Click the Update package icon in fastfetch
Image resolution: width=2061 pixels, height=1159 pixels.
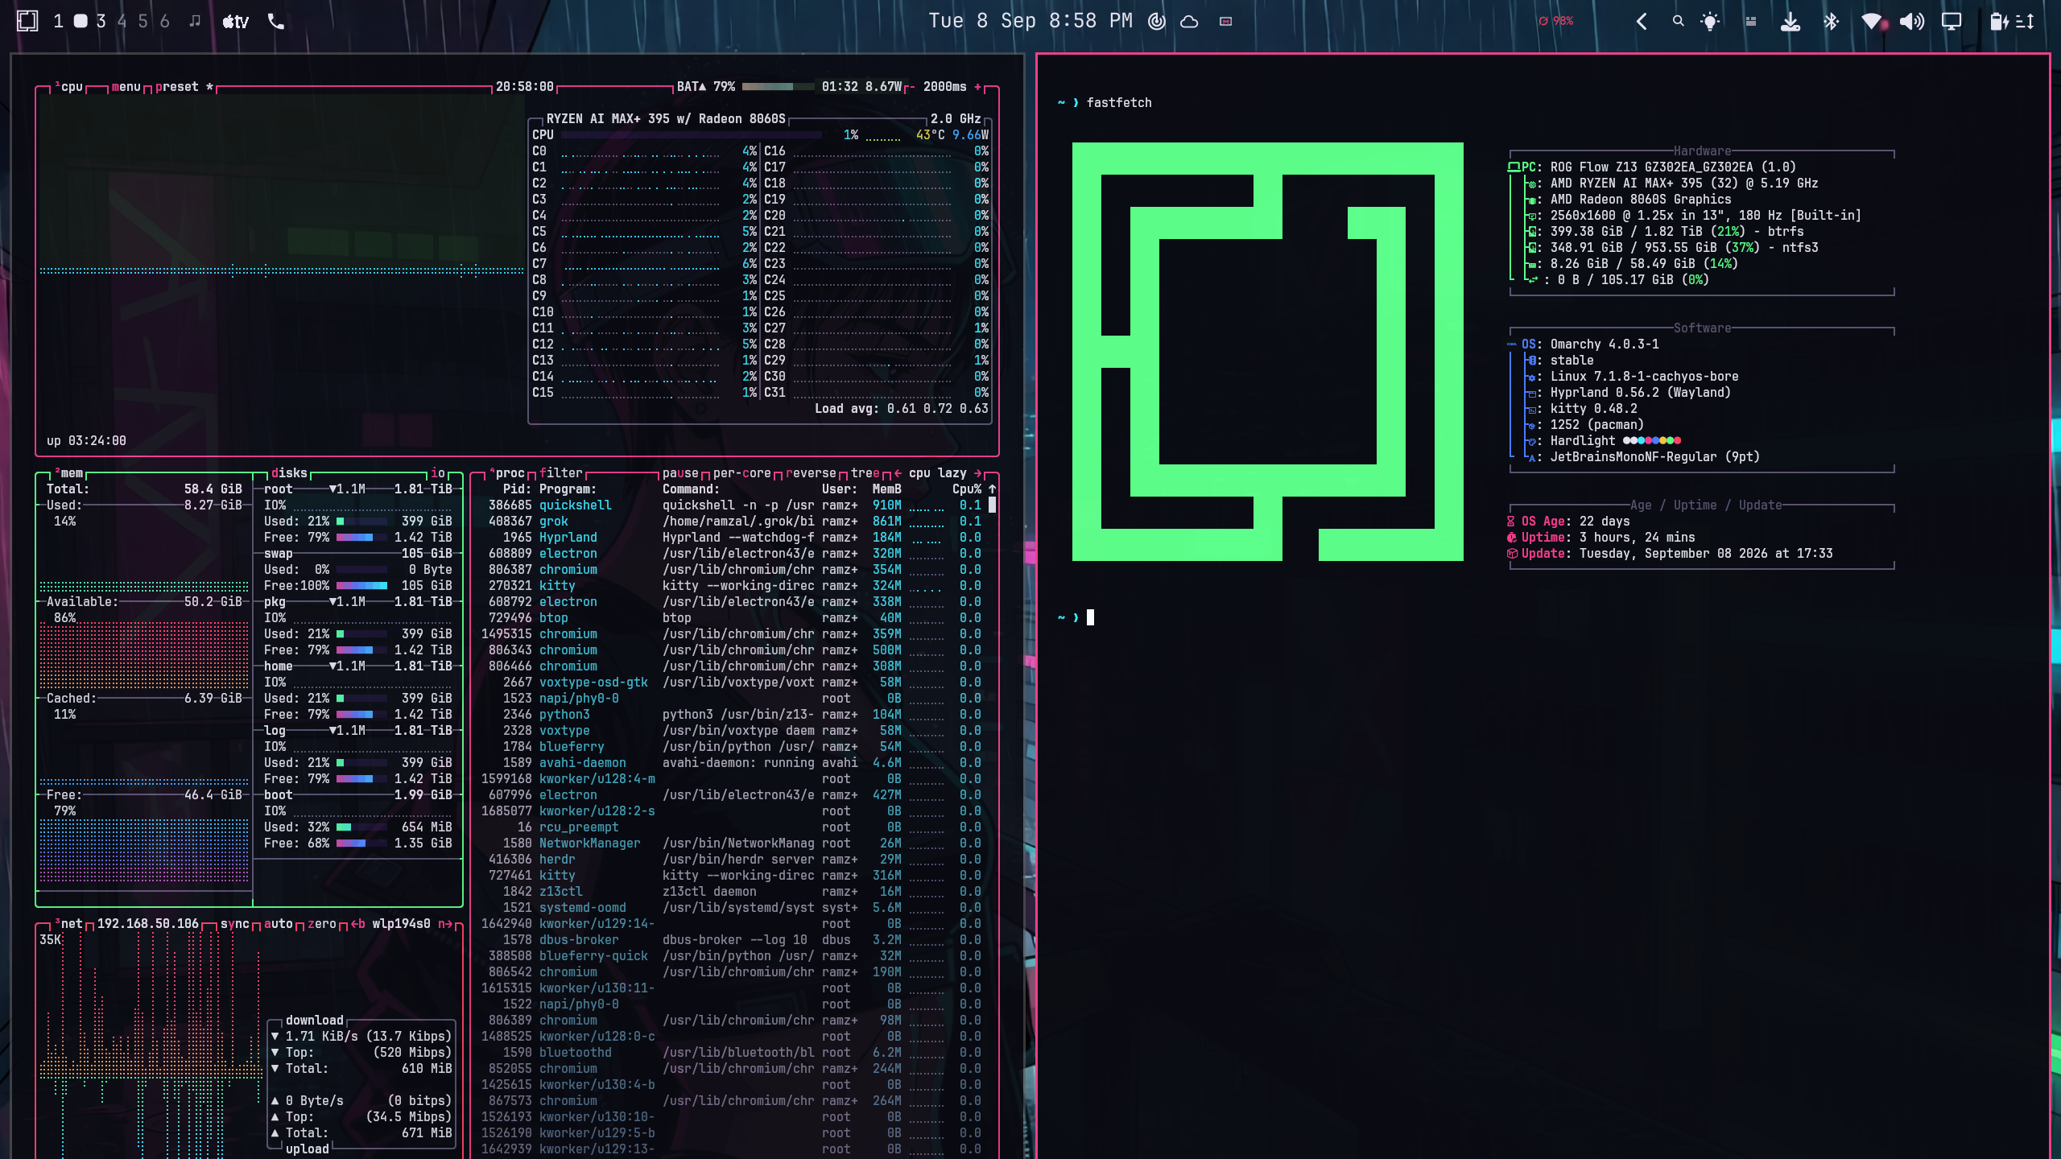click(x=1511, y=553)
